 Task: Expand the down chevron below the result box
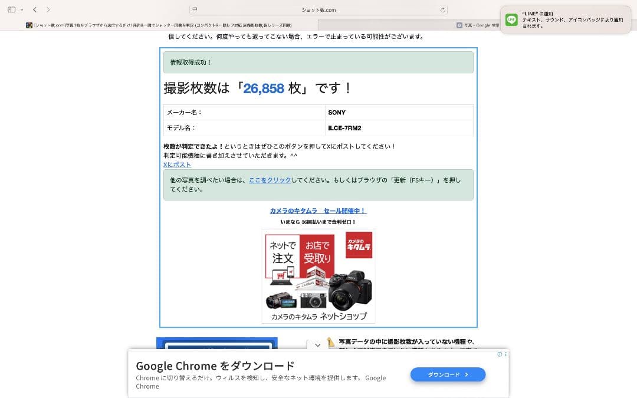coord(317,344)
